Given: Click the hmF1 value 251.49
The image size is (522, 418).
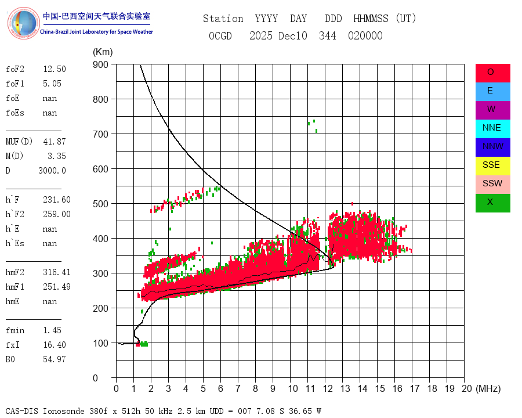Looking at the screenshot, I should pos(57,287).
